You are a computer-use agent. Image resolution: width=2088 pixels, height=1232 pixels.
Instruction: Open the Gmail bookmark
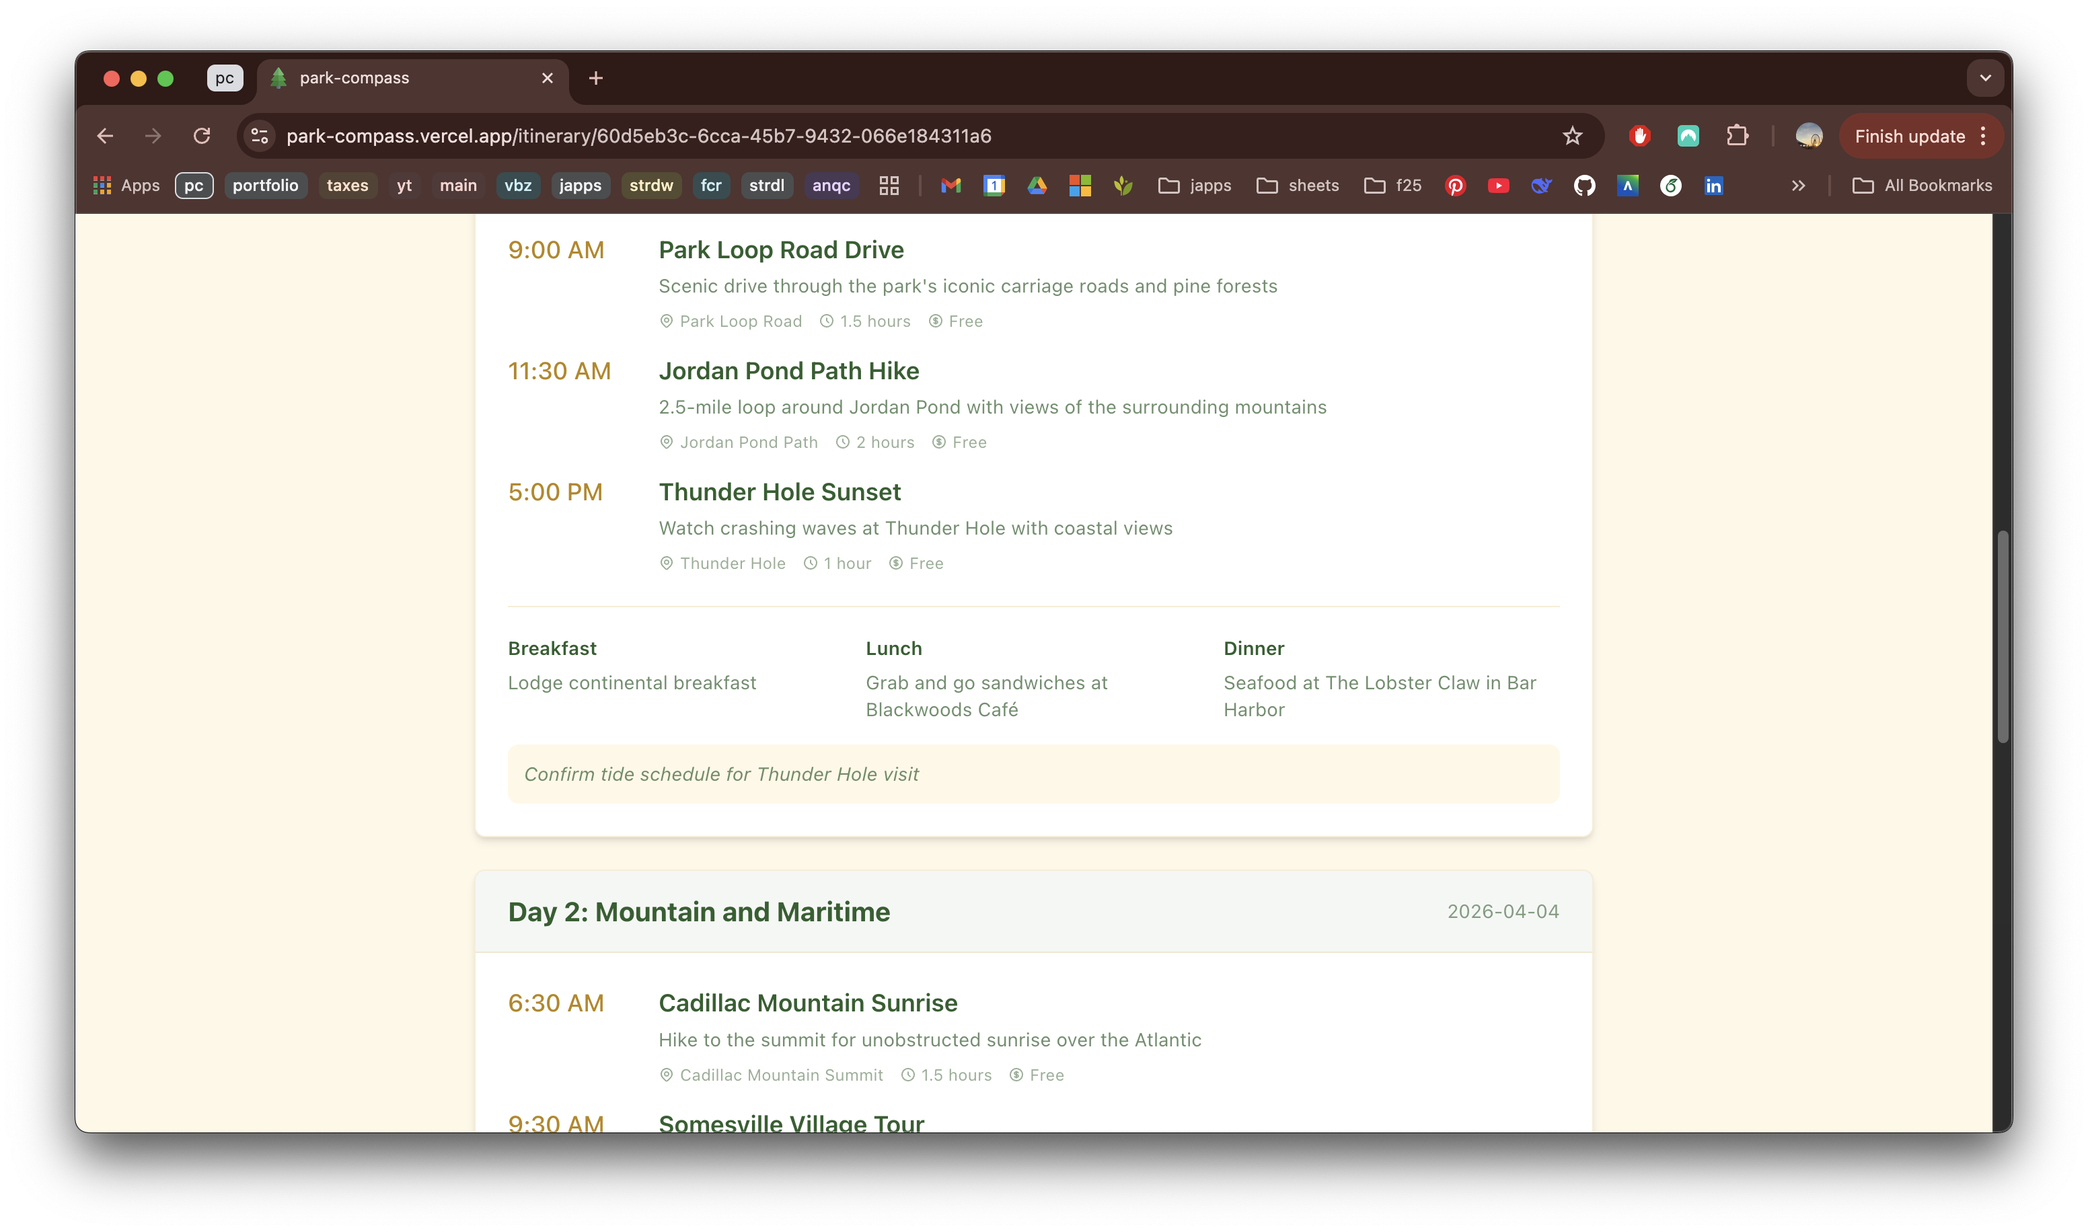[950, 185]
